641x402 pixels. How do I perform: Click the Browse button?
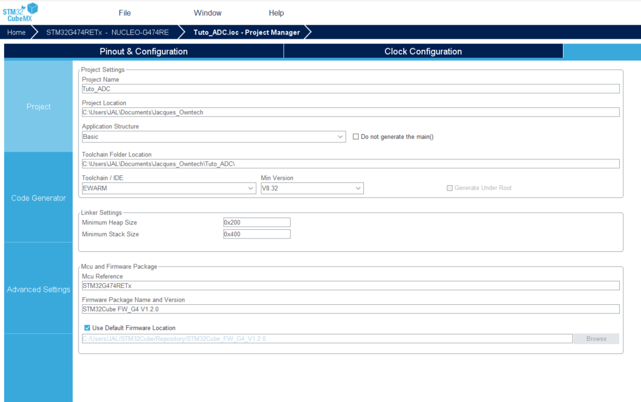[596, 339]
